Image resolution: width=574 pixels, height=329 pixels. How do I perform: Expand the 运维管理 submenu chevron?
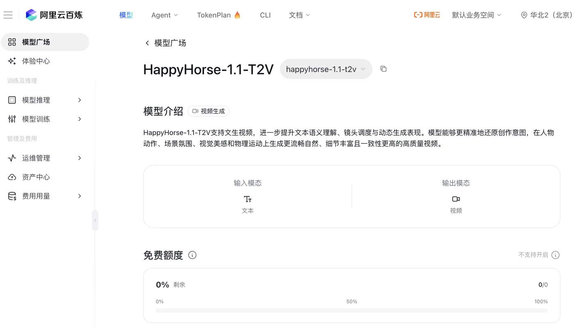80,158
